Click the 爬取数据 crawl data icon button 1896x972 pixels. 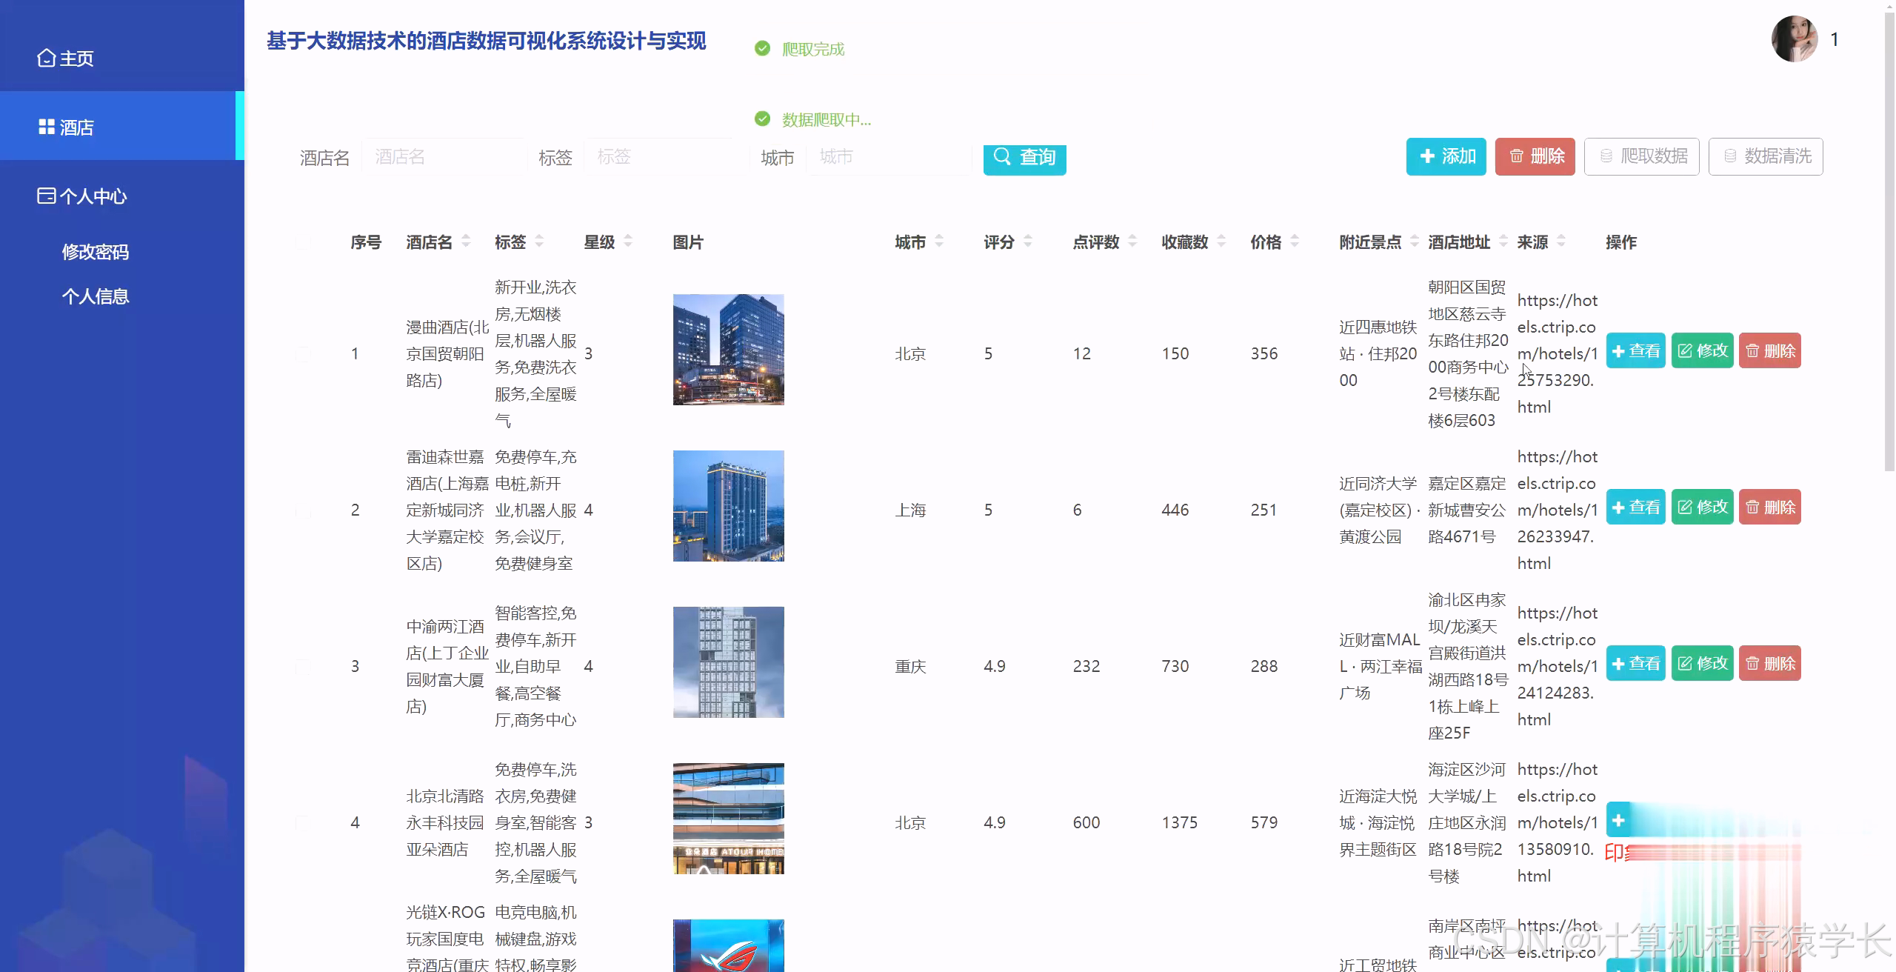click(1641, 156)
